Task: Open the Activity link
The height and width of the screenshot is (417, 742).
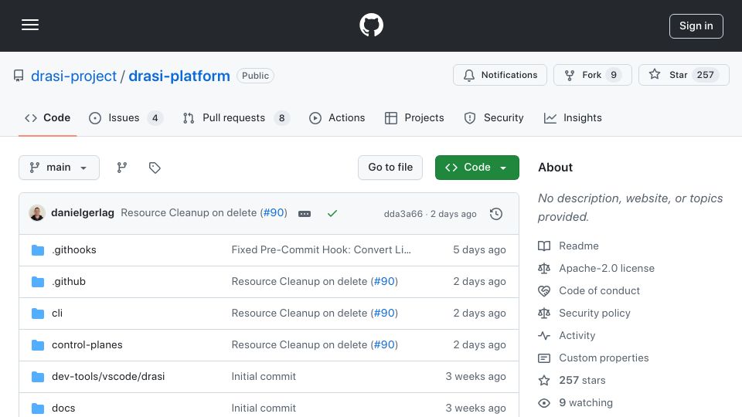Action: click(577, 336)
